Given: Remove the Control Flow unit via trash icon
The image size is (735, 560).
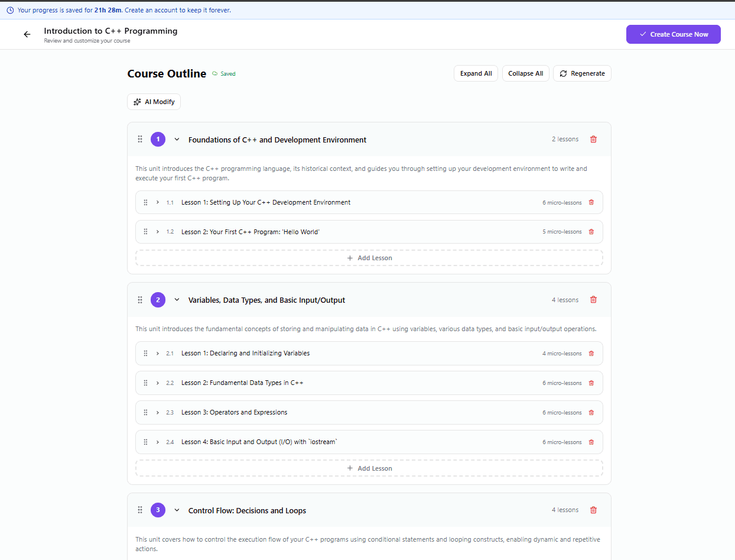Looking at the screenshot, I should coord(593,510).
